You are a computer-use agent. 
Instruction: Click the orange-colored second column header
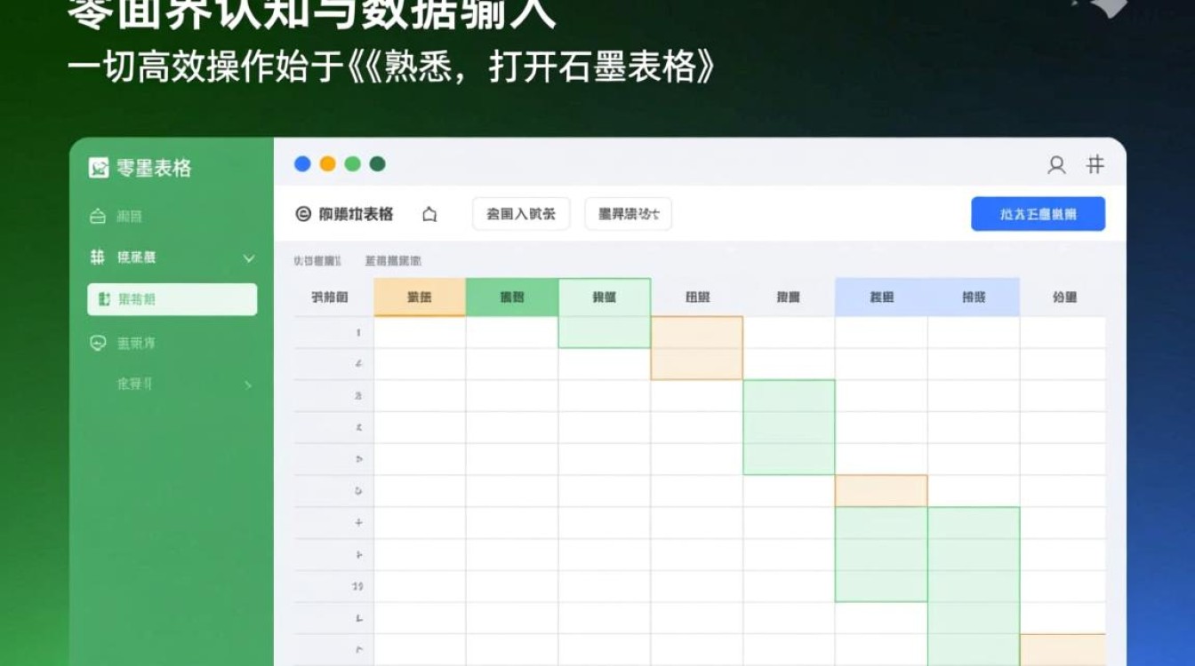419,297
